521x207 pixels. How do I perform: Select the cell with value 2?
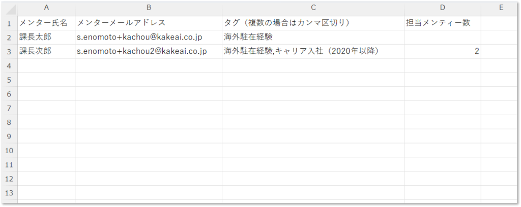442,51
